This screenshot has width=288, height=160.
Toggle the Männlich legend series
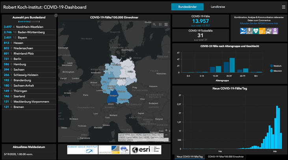click(276, 71)
